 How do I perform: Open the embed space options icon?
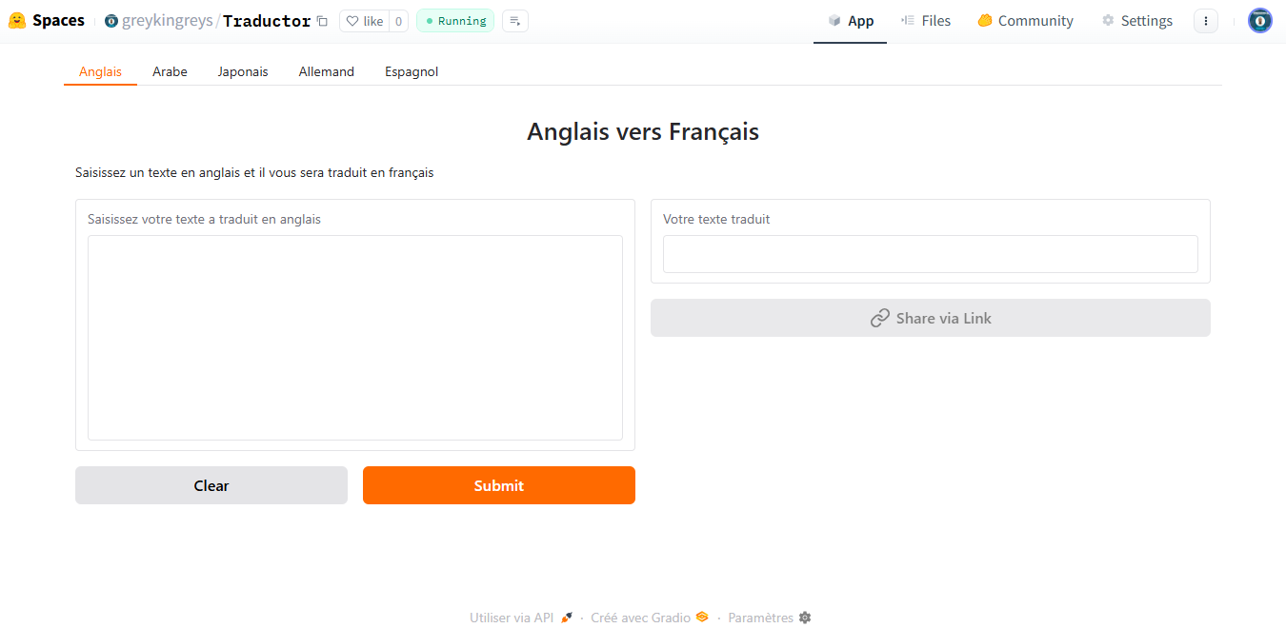[x=514, y=20]
